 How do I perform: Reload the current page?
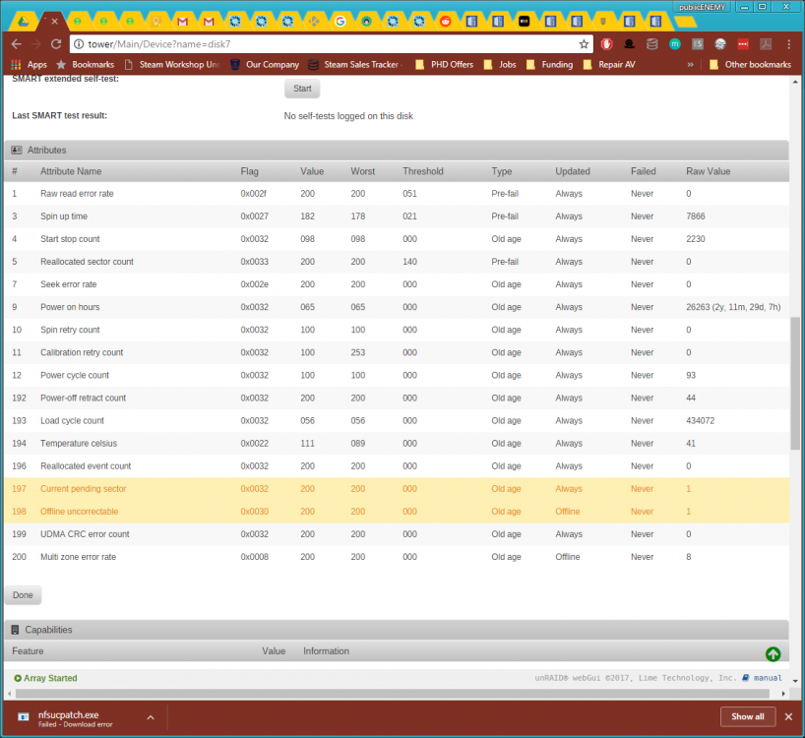[x=56, y=44]
